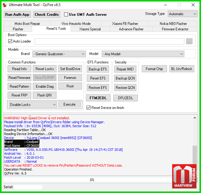Open the Storage Type dropdown
This screenshot has width=201, height=193.
tap(183, 14)
